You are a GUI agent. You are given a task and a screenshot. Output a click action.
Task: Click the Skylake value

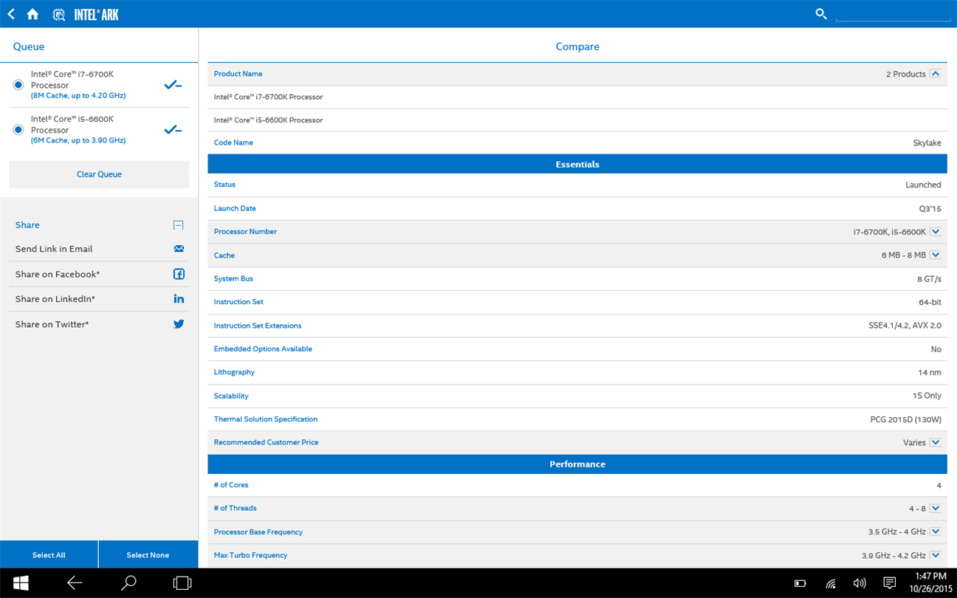point(927,143)
